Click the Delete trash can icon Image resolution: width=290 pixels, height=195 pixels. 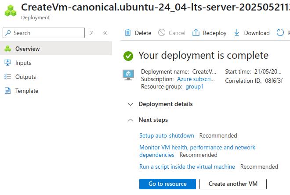coord(128,33)
